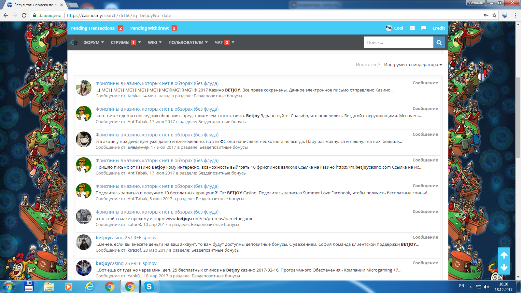Open the WIKI menu
The width and height of the screenshot is (521, 293).
[x=154, y=42]
